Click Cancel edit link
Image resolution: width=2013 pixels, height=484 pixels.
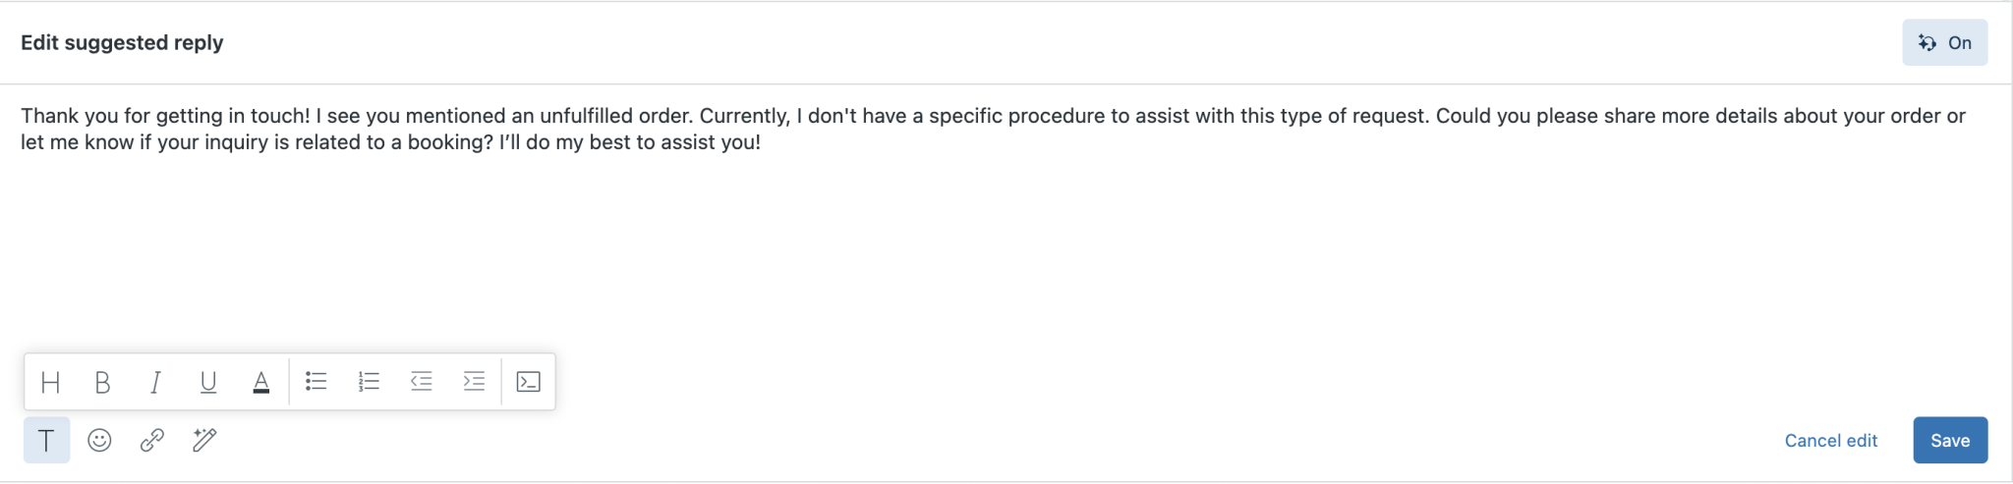1830,441
